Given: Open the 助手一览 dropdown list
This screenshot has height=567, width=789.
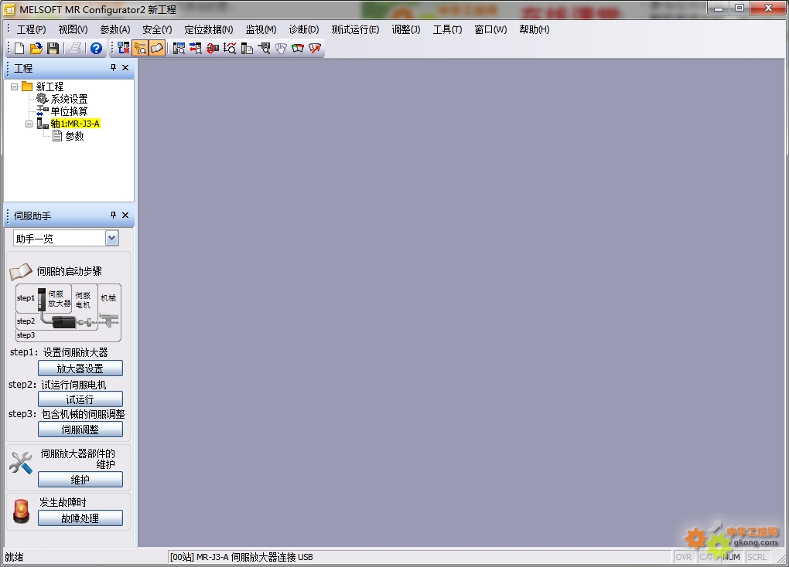Looking at the screenshot, I should tap(111, 238).
